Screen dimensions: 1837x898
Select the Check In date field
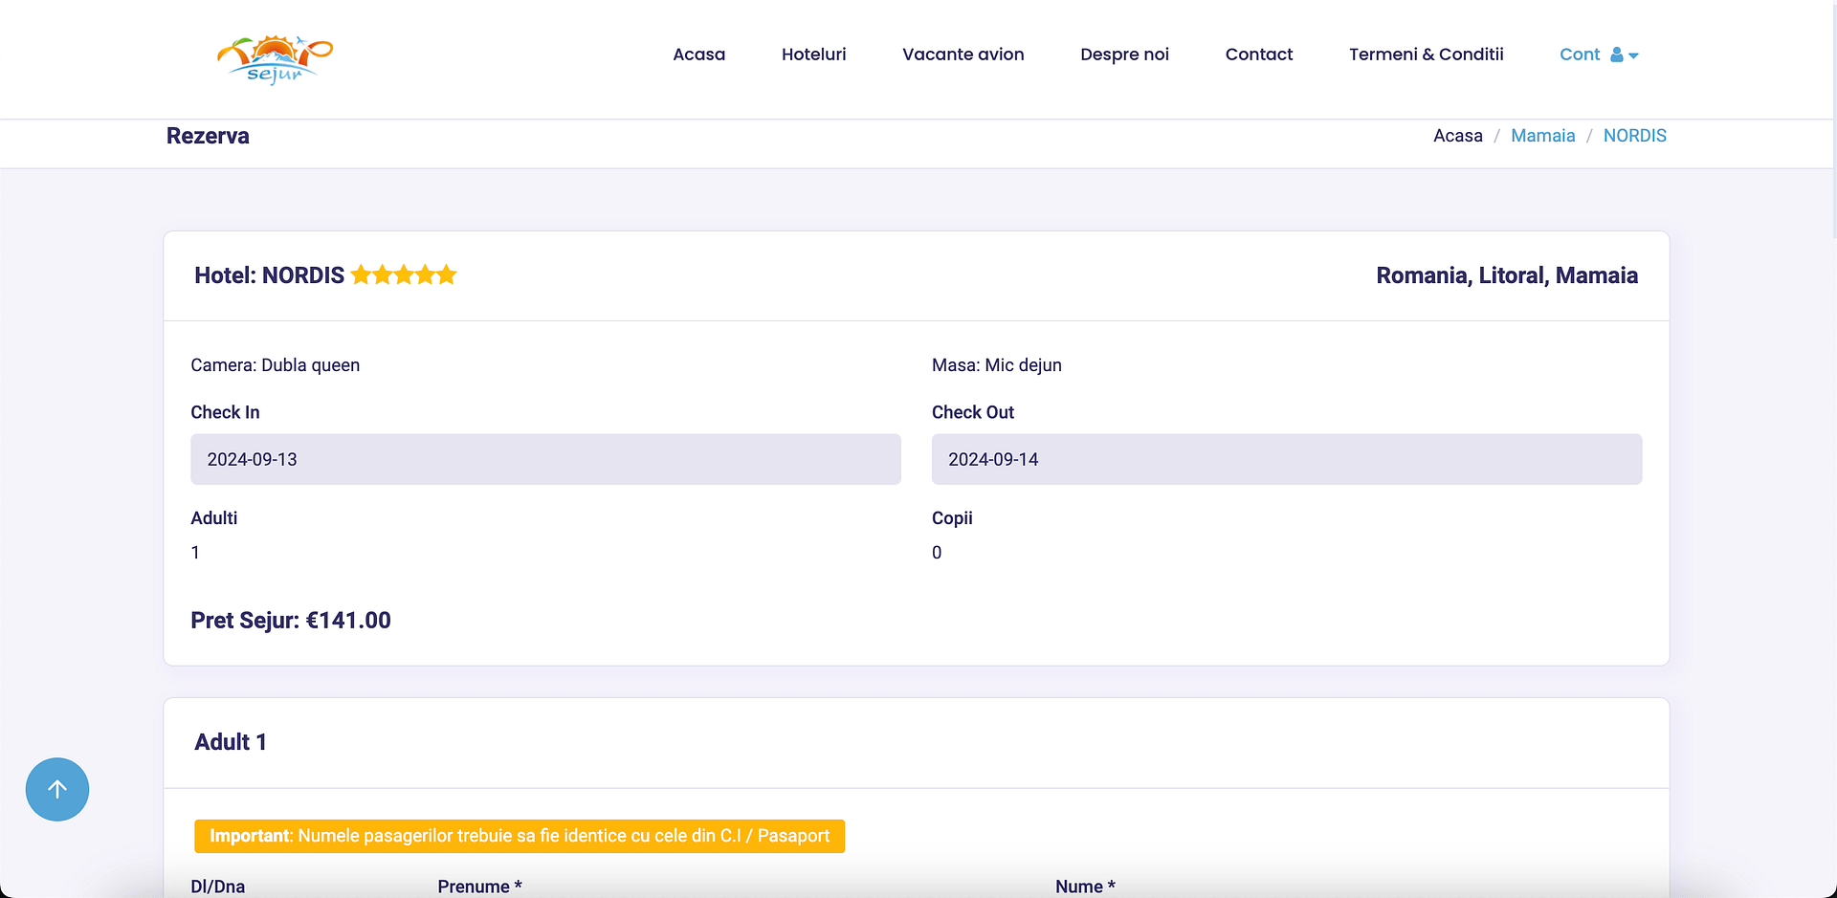pyautogui.click(x=545, y=459)
